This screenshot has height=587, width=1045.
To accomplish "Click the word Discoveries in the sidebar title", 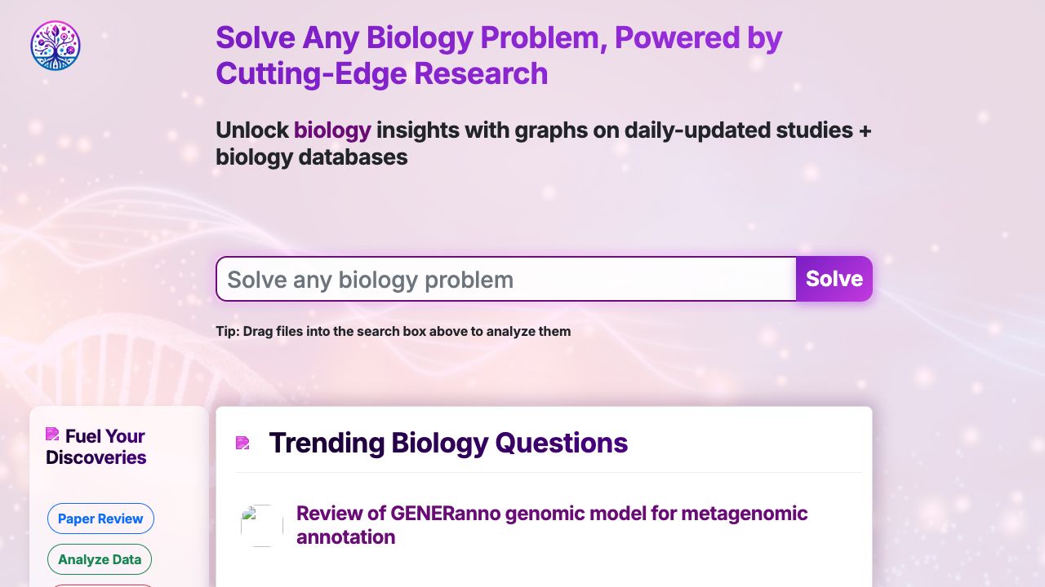I will [x=96, y=457].
